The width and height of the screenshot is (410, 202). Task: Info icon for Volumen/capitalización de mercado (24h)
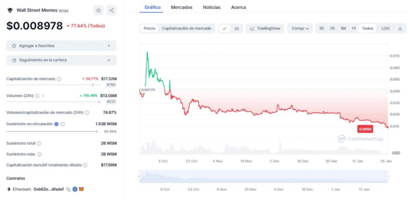pos(87,113)
